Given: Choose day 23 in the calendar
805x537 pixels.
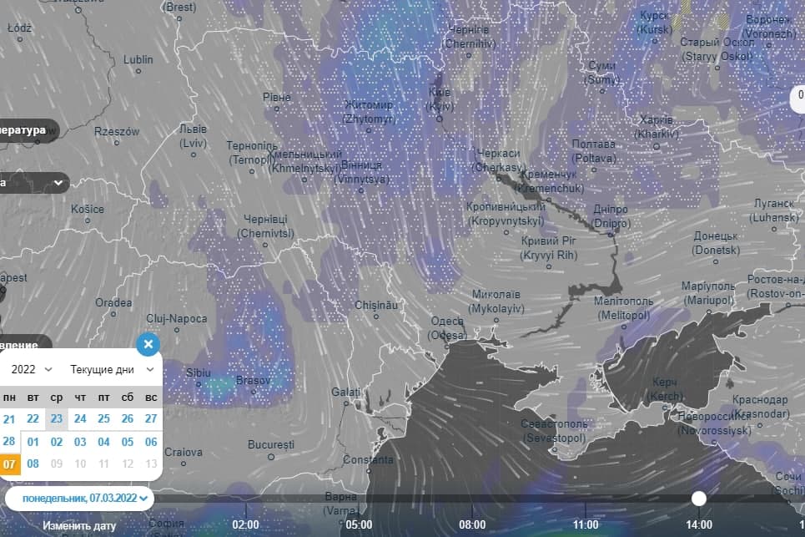Looking at the screenshot, I should click(57, 419).
